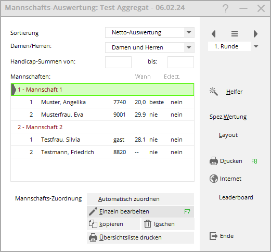Click the Helfer magic wand icon
The width and height of the screenshot is (271, 252).
pyautogui.click(x=214, y=92)
